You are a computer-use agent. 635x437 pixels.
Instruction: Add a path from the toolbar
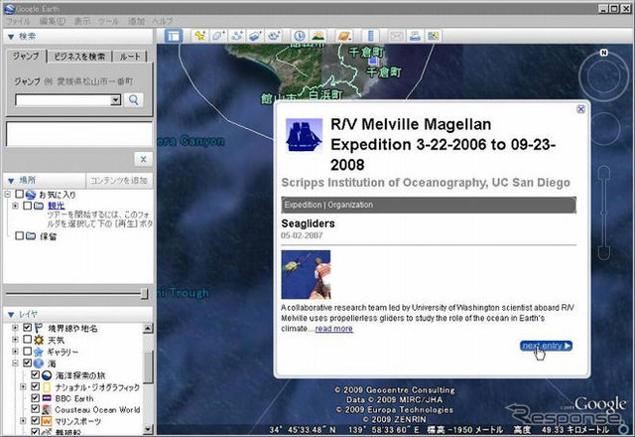click(237, 36)
